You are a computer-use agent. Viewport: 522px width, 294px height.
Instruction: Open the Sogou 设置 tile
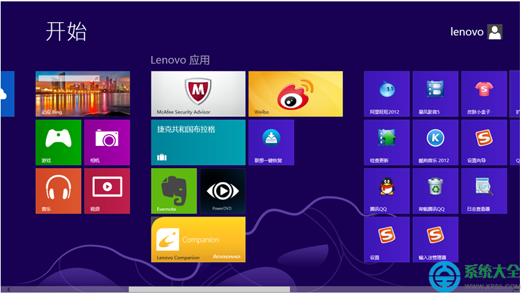(387, 239)
